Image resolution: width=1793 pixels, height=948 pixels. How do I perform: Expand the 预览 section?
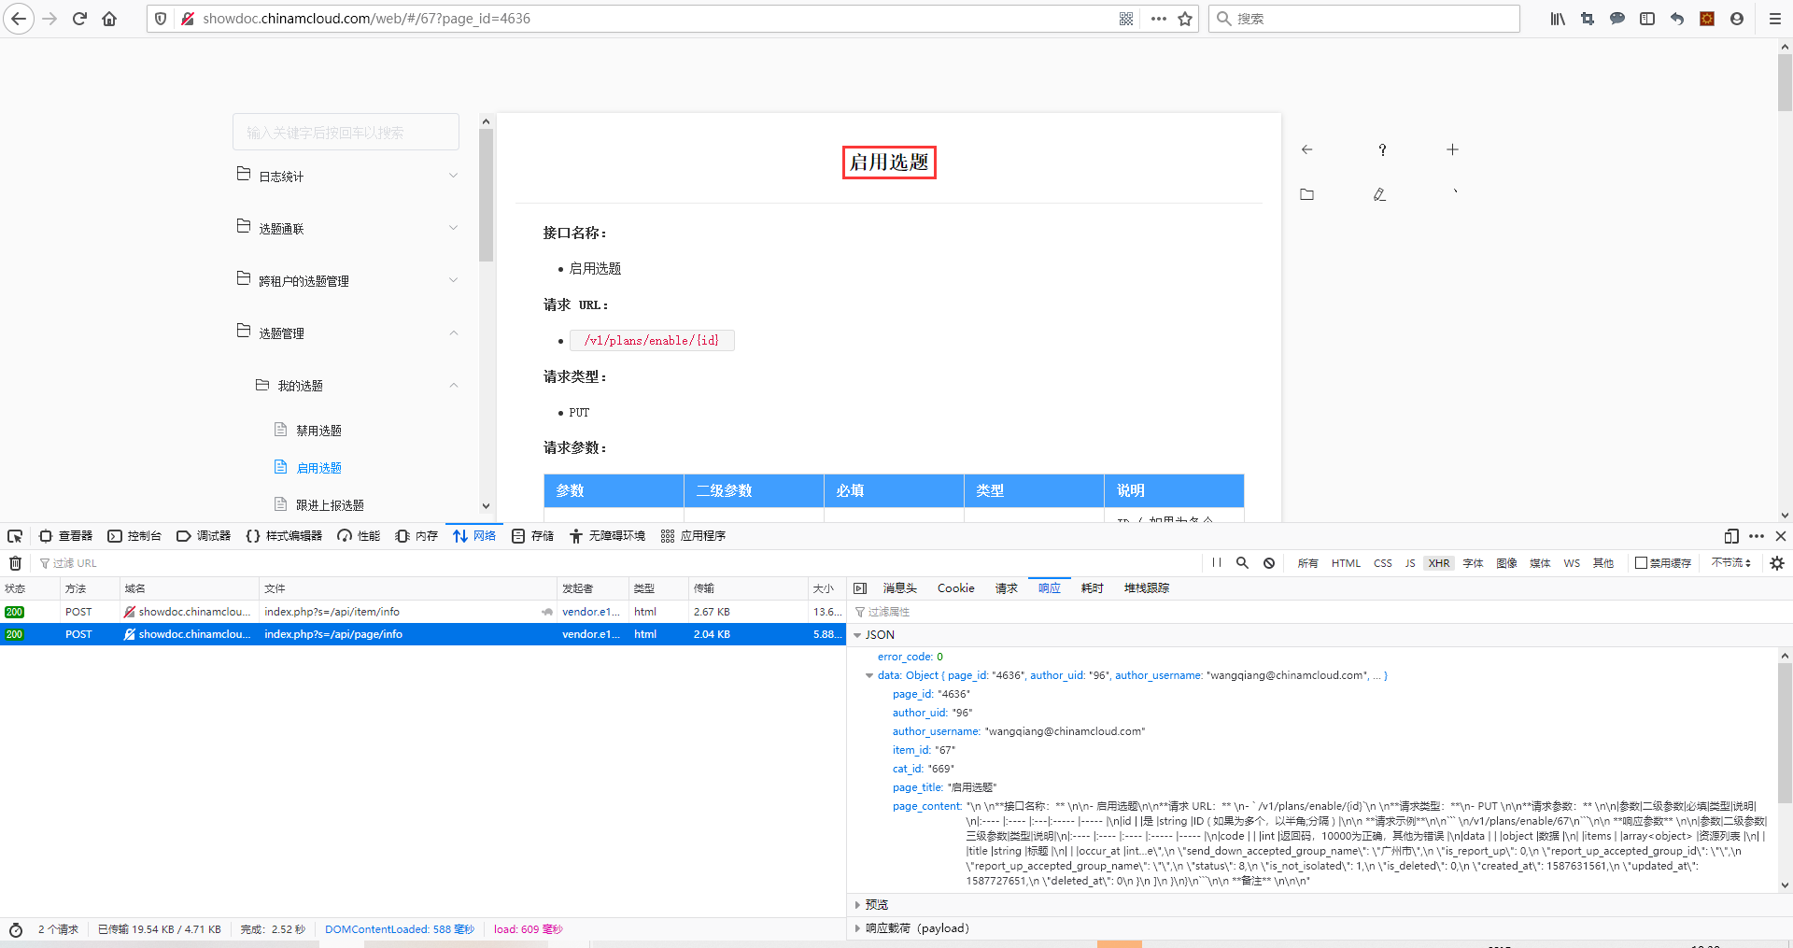(876, 904)
